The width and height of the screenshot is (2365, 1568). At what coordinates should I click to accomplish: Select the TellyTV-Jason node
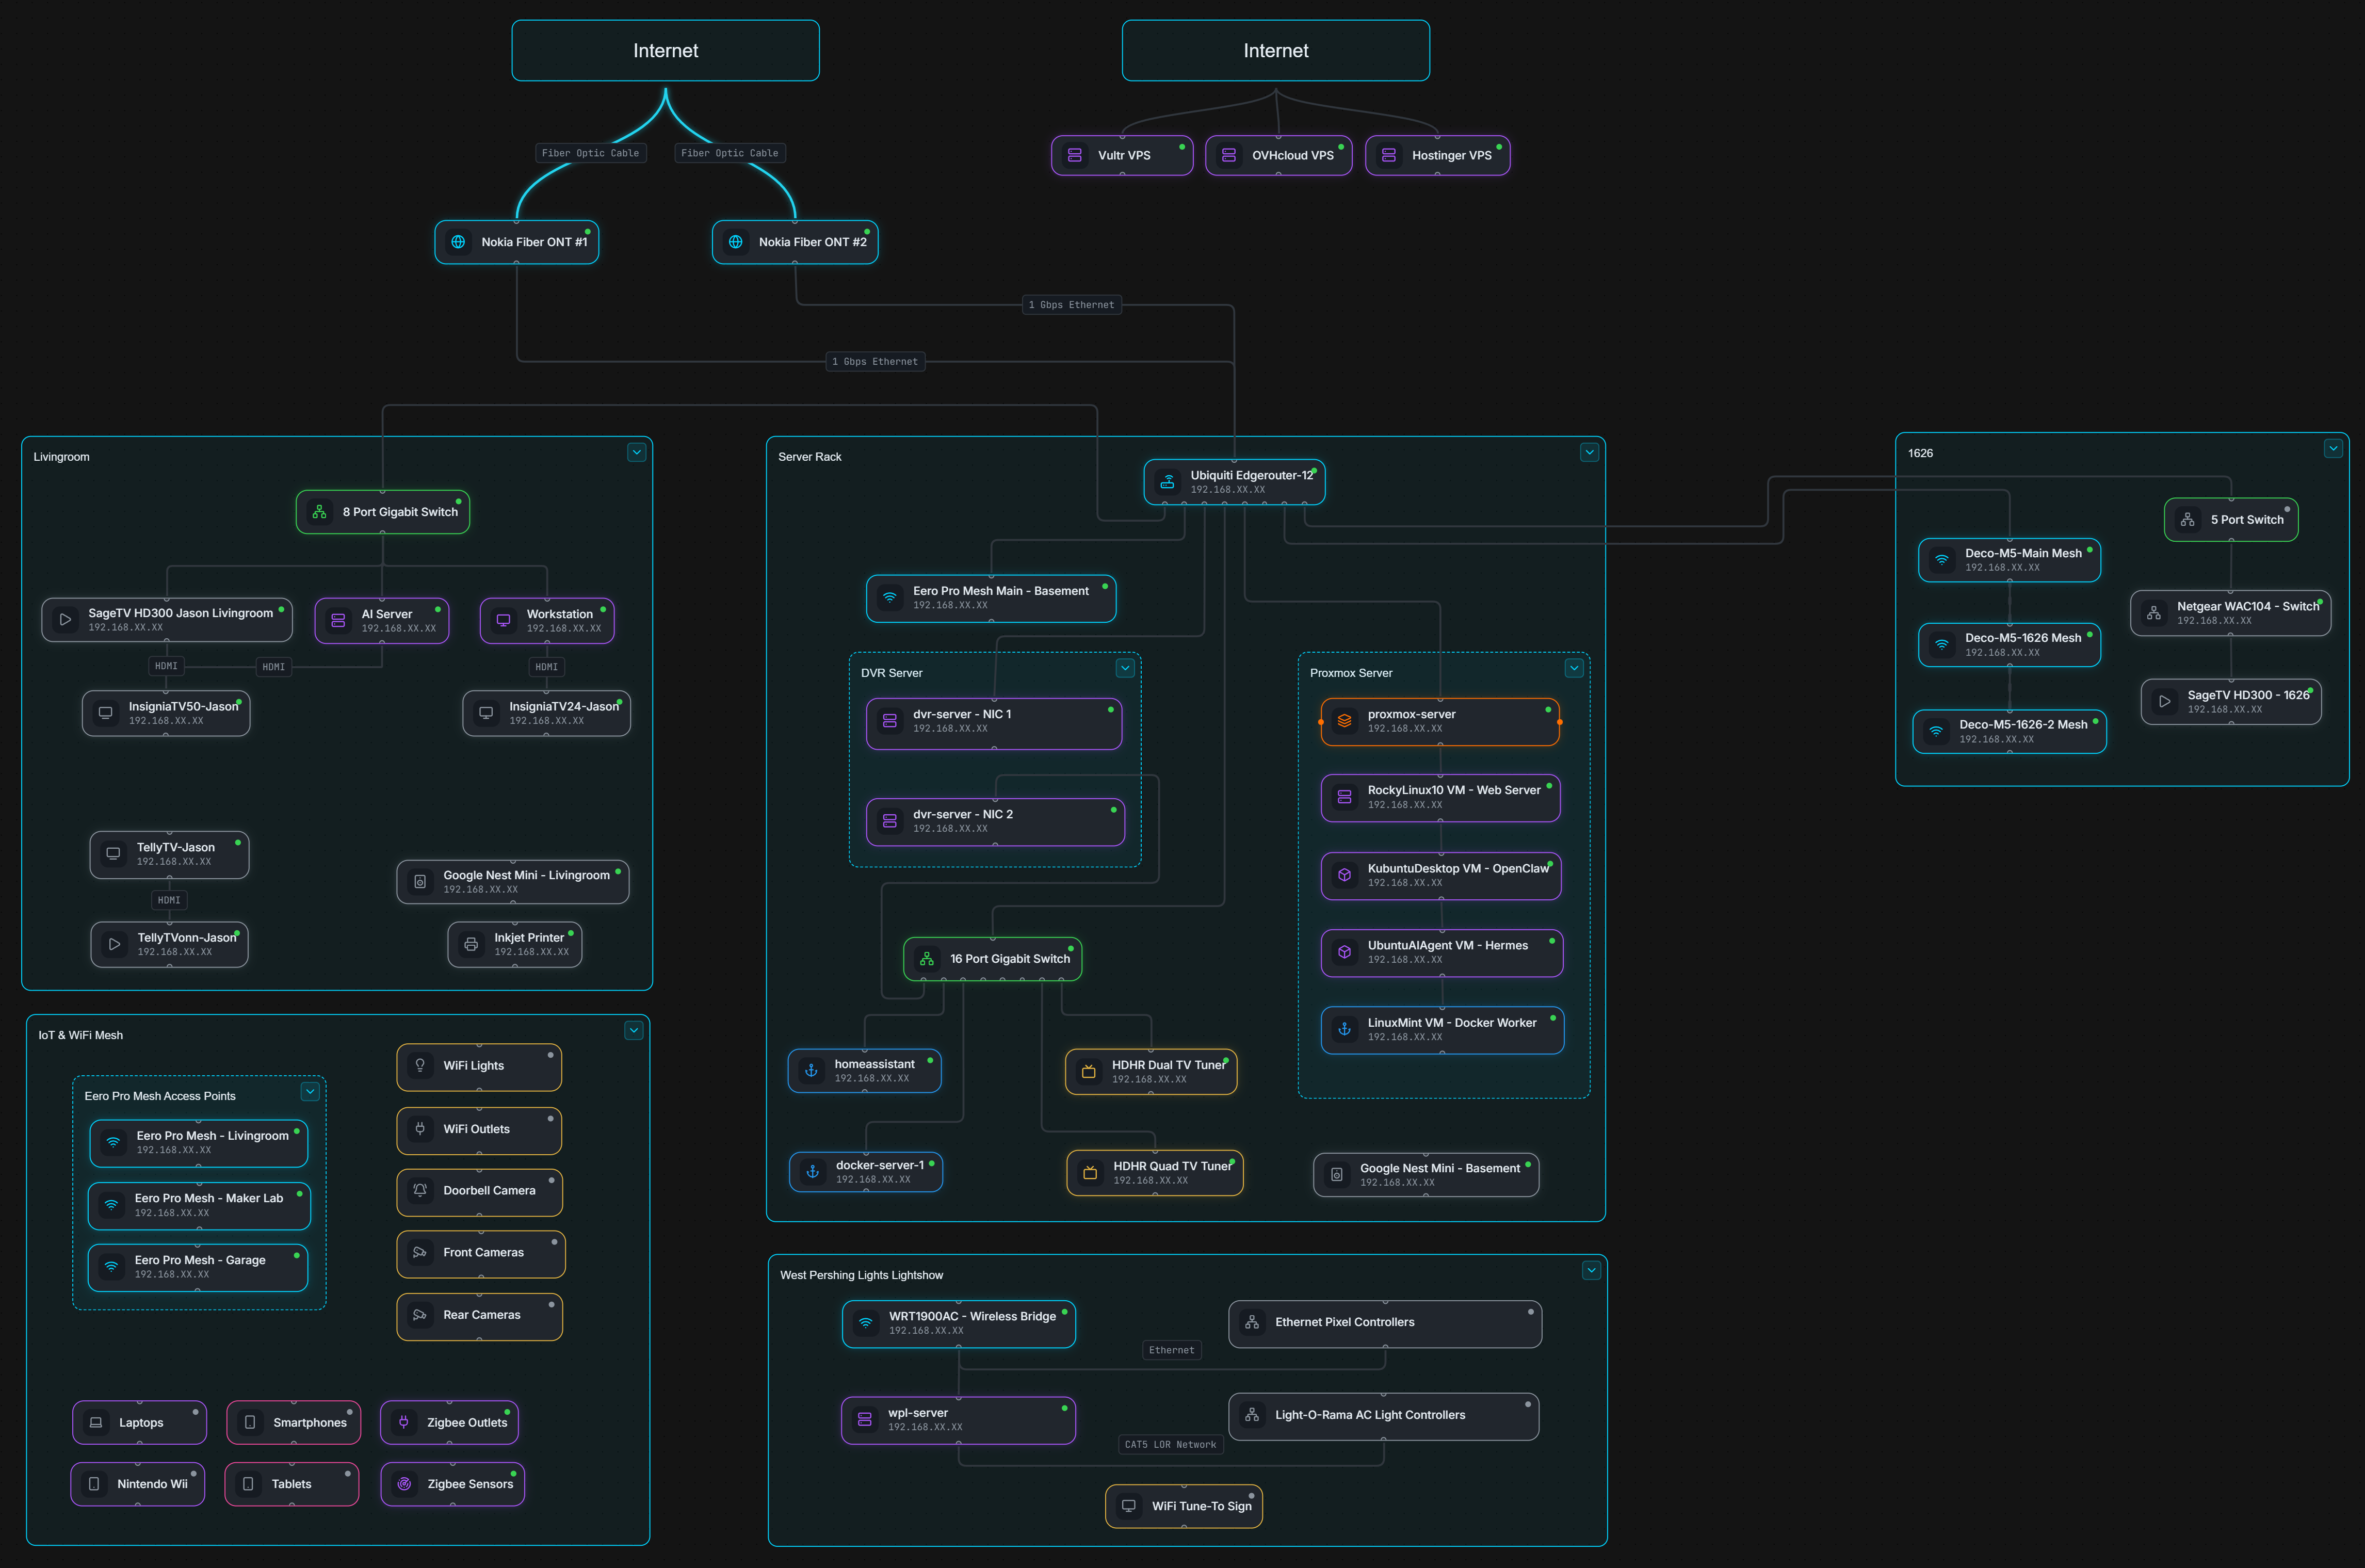click(169, 855)
